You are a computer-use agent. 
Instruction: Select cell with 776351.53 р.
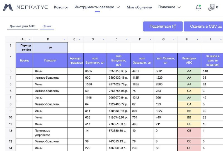(118, 124)
